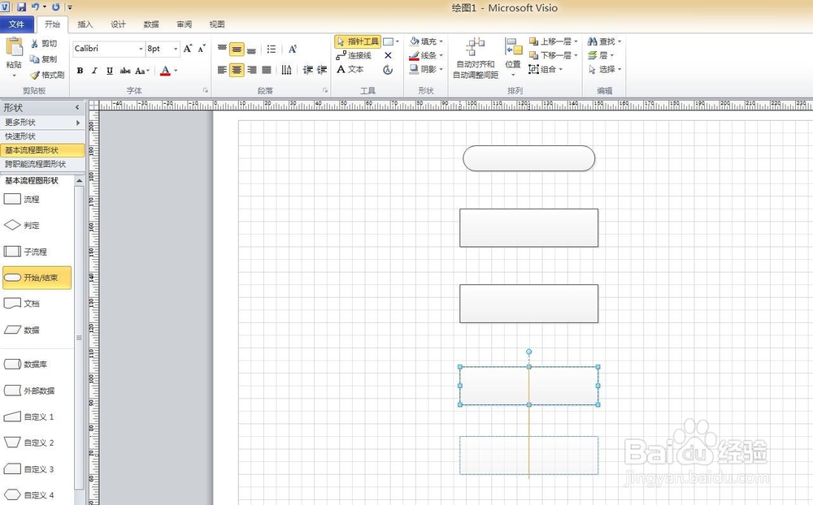Click the Cut (剪切) scissors icon

point(34,44)
